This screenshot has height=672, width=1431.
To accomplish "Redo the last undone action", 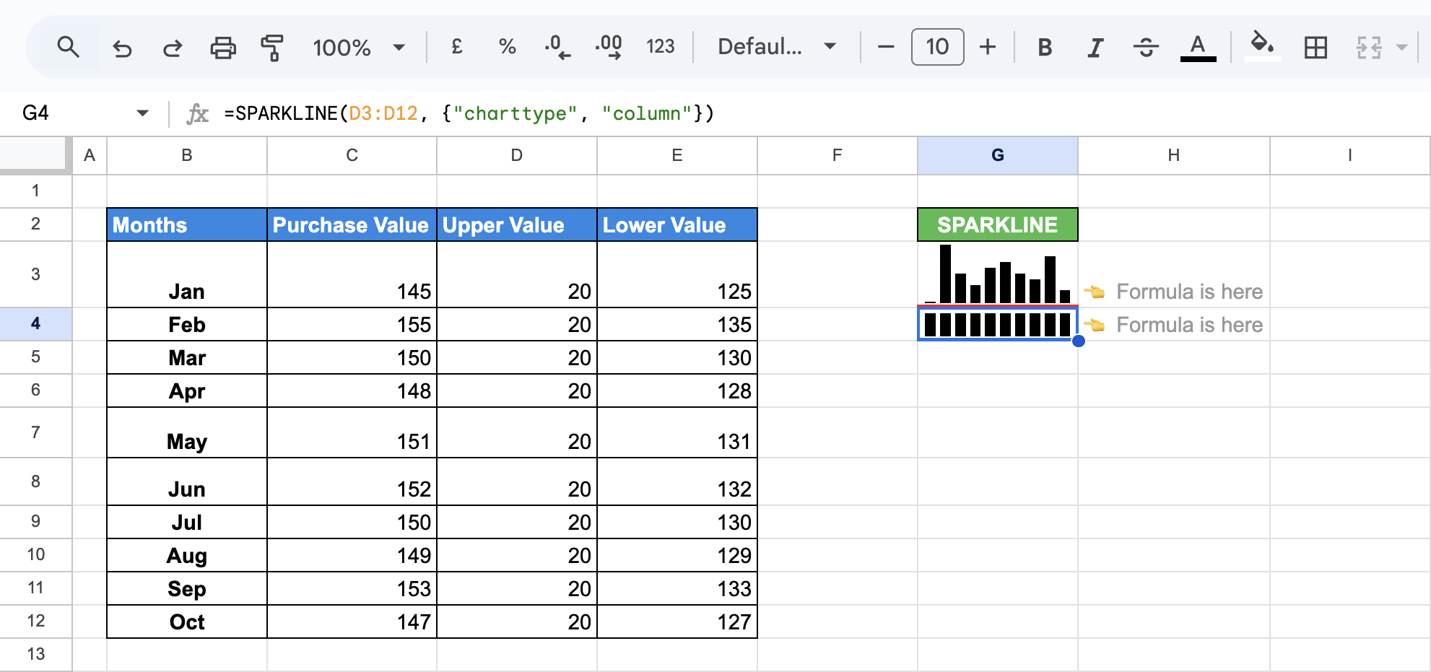I will pos(173,48).
